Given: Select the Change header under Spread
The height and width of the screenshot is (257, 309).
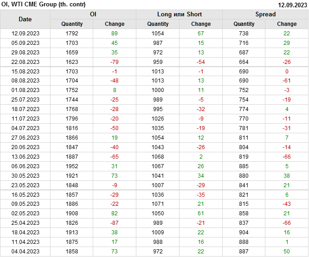Looking at the screenshot, I should click(x=287, y=24).
